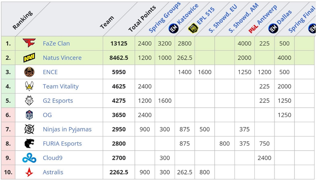Click the Ranking column header
317x181 pixels.
click(x=22, y=20)
